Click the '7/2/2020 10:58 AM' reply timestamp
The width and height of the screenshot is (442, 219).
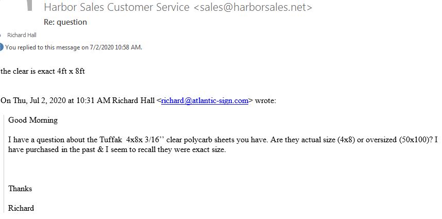pyautogui.click(x=115, y=47)
